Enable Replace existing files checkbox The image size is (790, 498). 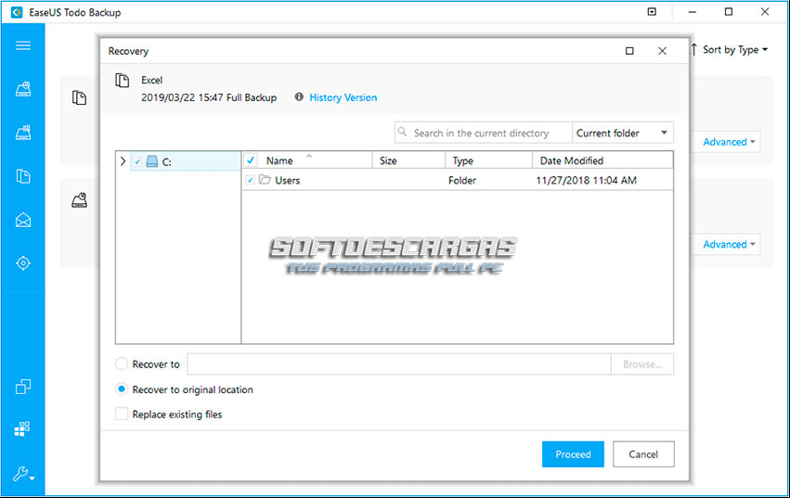tap(122, 414)
